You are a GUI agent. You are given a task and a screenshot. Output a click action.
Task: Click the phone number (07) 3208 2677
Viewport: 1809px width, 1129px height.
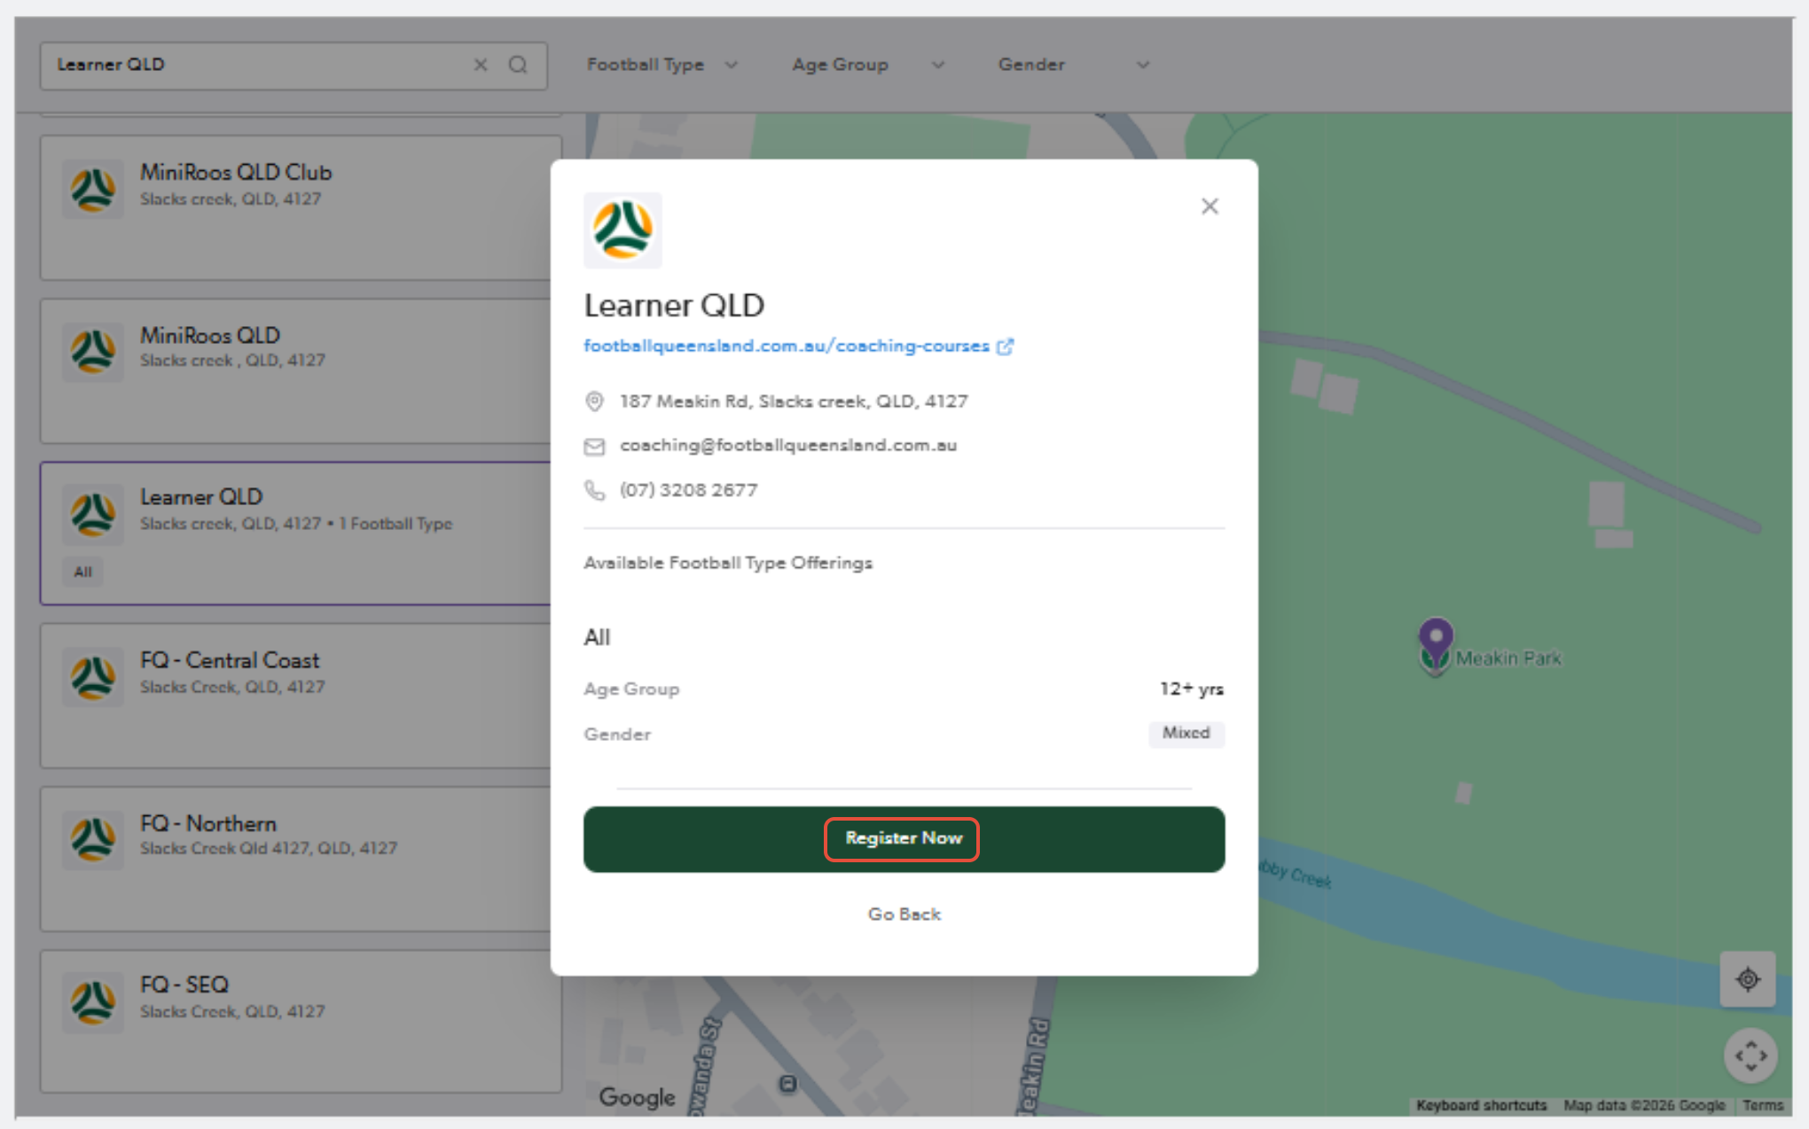pyautogui.click(x=688, y=490)
